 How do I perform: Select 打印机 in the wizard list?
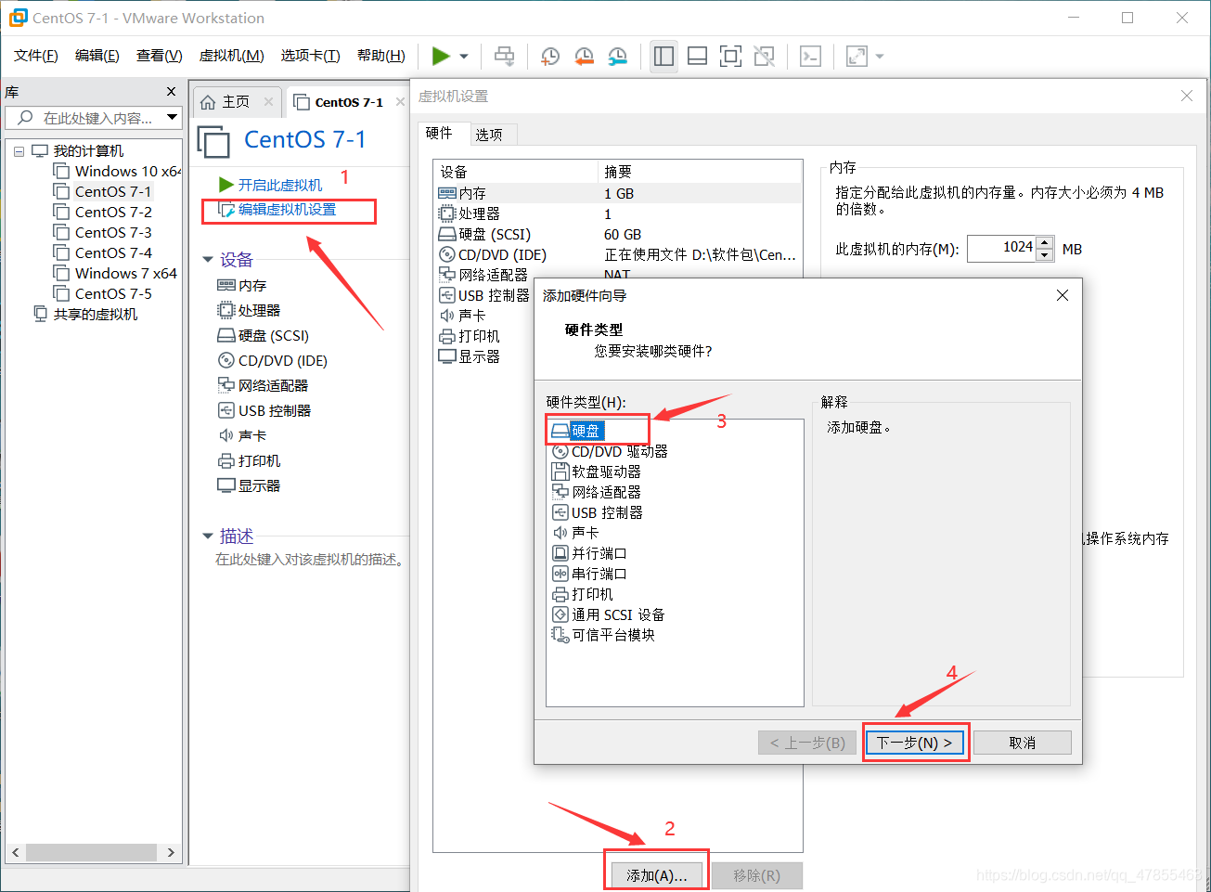[583, 594]
